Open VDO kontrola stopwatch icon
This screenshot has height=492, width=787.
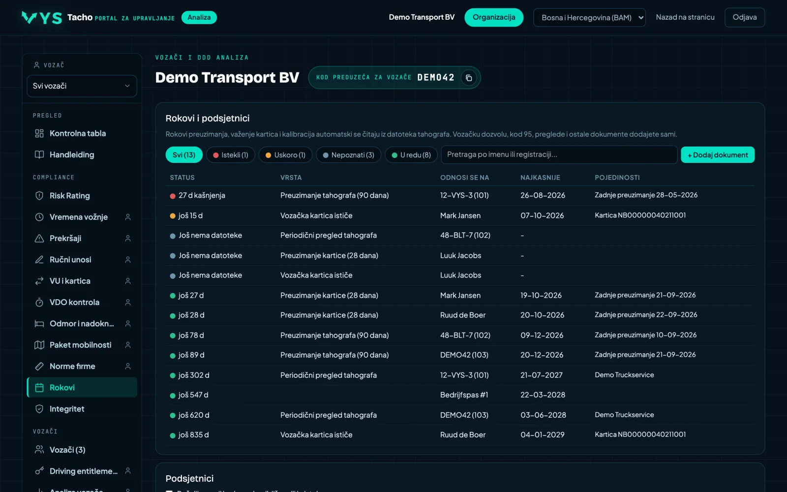(39, 302)
